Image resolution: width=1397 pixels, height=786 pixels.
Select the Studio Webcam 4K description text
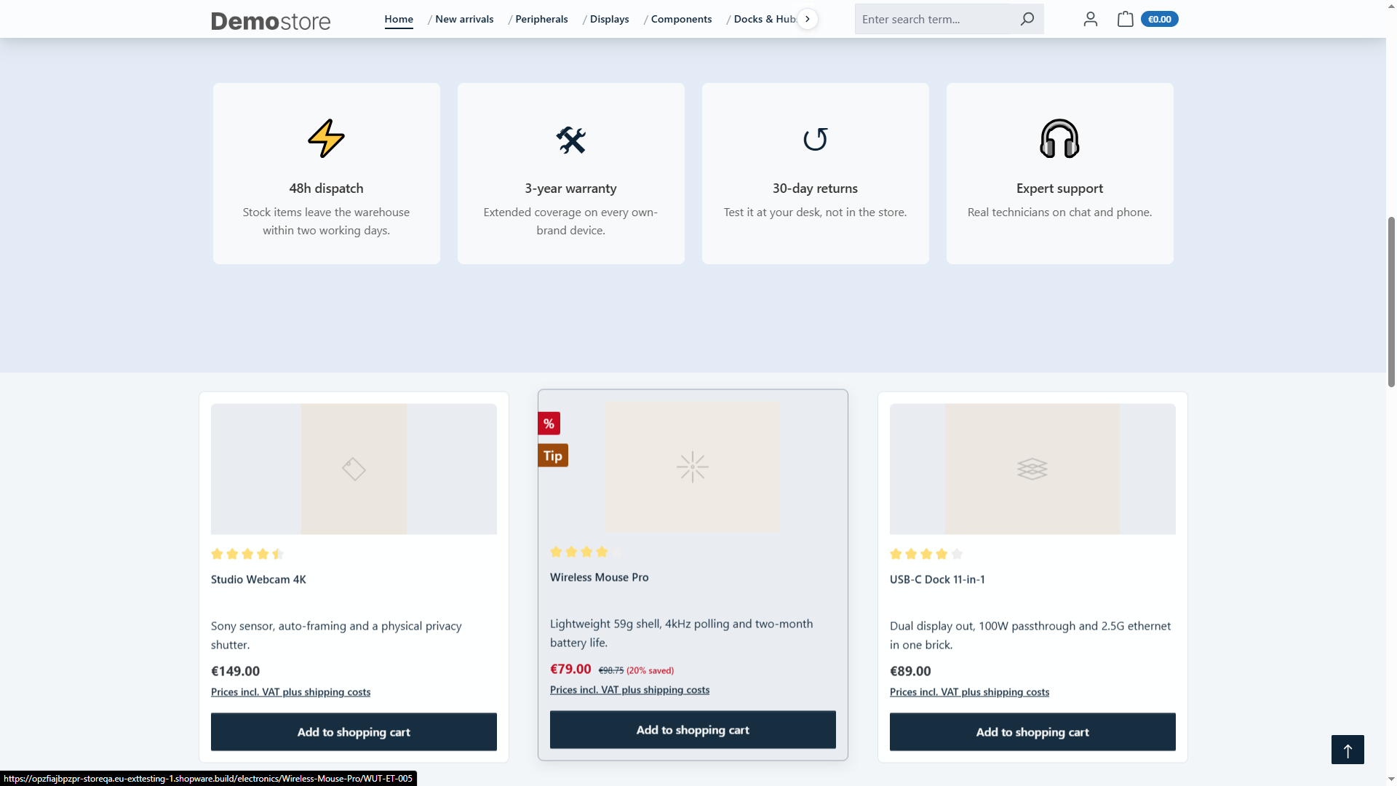pos(336,635)
